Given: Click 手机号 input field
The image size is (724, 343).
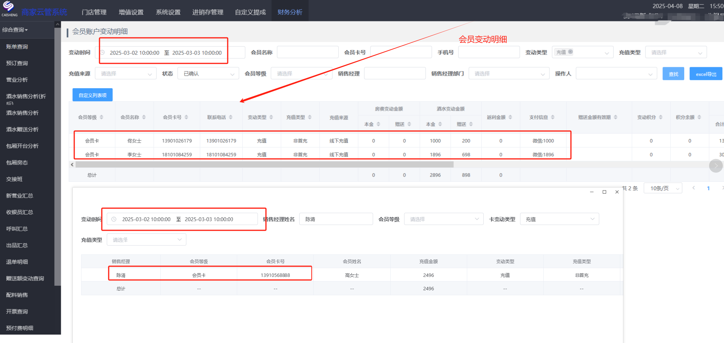Looking at the screenshot, I should [489, 52].
